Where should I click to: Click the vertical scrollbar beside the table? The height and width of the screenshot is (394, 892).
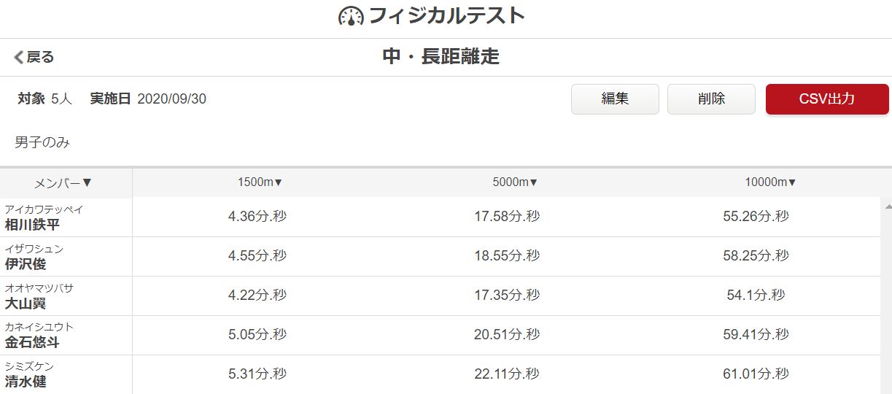point(886,295)
